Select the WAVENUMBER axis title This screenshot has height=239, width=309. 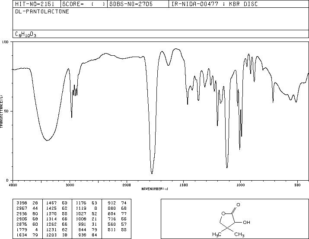[155, 189]
